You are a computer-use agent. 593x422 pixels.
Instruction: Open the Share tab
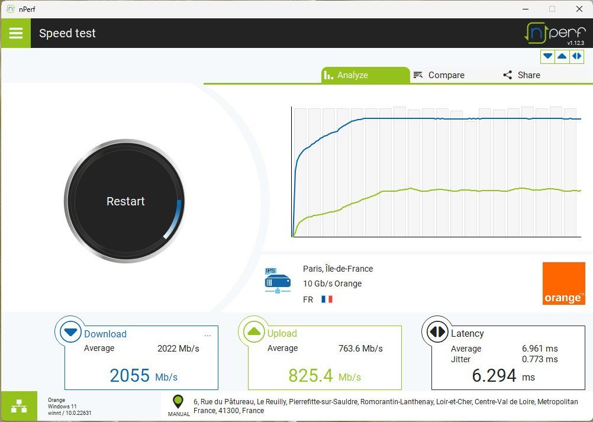tap(521, 75)
